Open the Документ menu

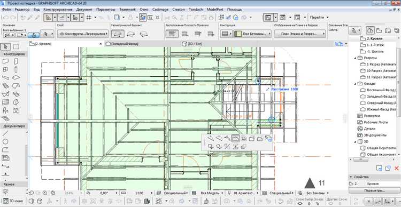click(84, 10)
